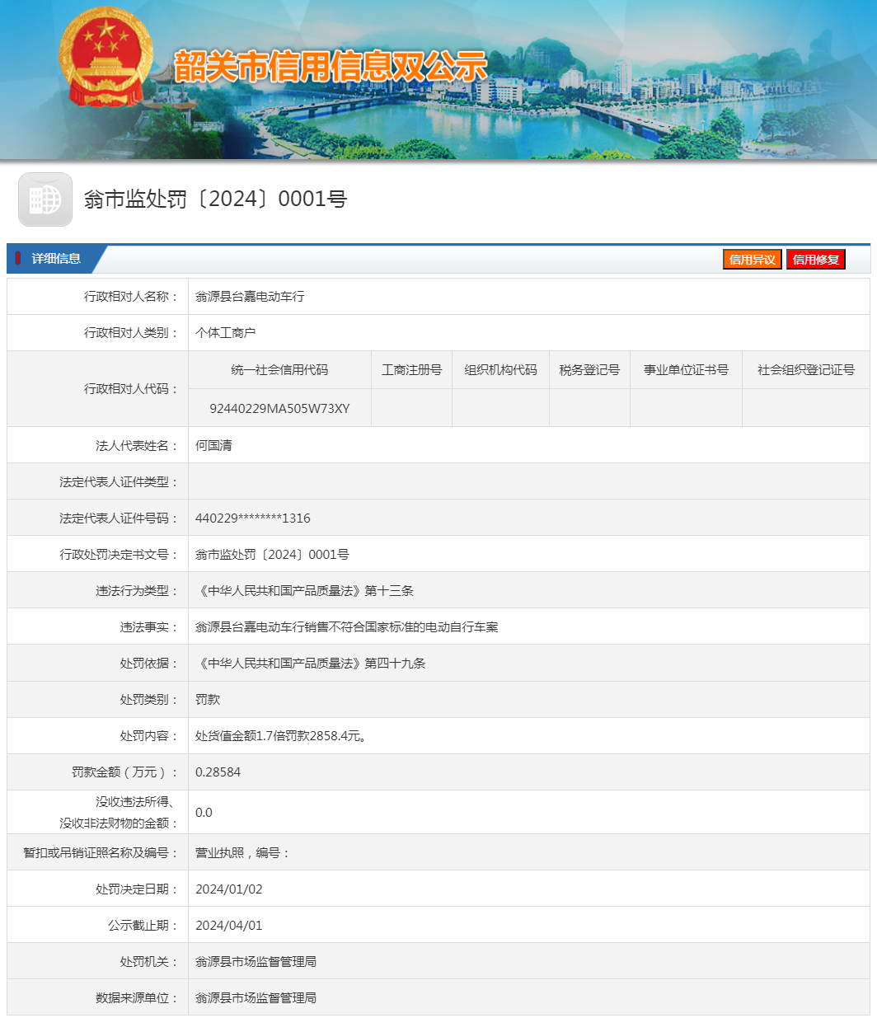Viewport: 877px width, 1018px height.
Task: Click the 详细信息 section tab
Action: coord(56,259)
